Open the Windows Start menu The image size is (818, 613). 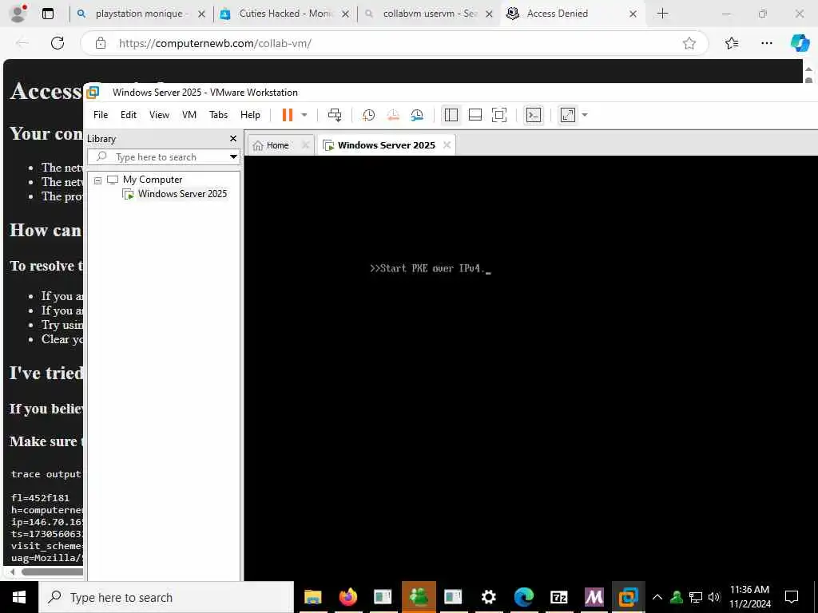click(x=19, y=597)
